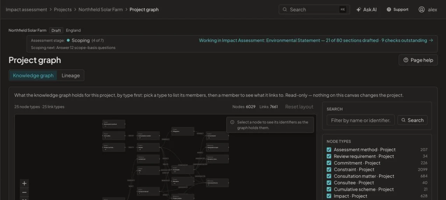Viewport: 446px width, 200px height.
Task: Click 'Links 7661' count
Action: coord(269,107)
